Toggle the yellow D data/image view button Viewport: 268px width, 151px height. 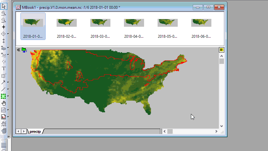coord(221,50)
